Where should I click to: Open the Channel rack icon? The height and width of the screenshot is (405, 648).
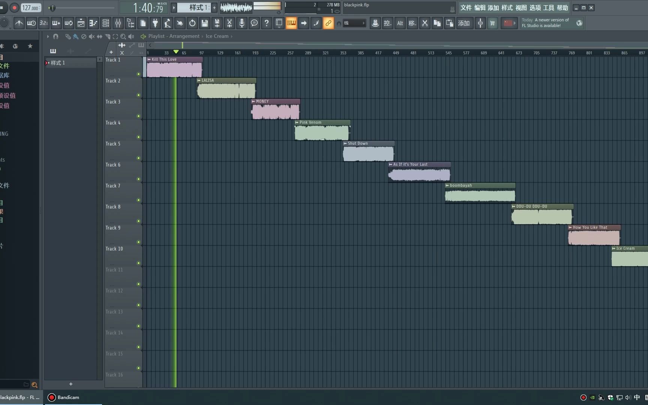106,23
